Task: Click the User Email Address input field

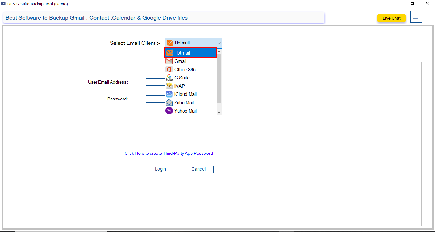Action: tap(155, 82)
